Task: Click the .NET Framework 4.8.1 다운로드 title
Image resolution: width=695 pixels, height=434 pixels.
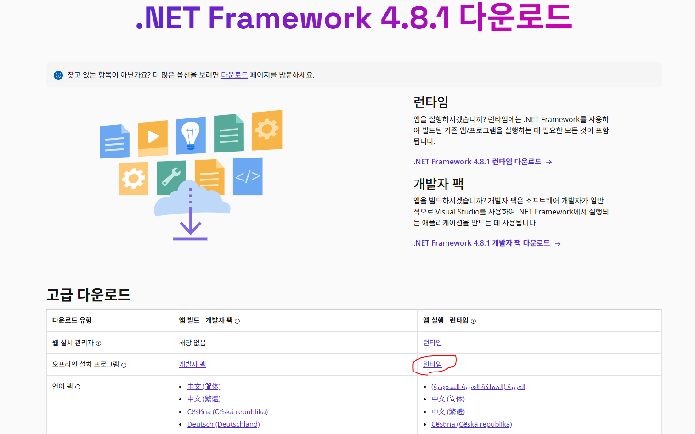Action: coord(354,17)
